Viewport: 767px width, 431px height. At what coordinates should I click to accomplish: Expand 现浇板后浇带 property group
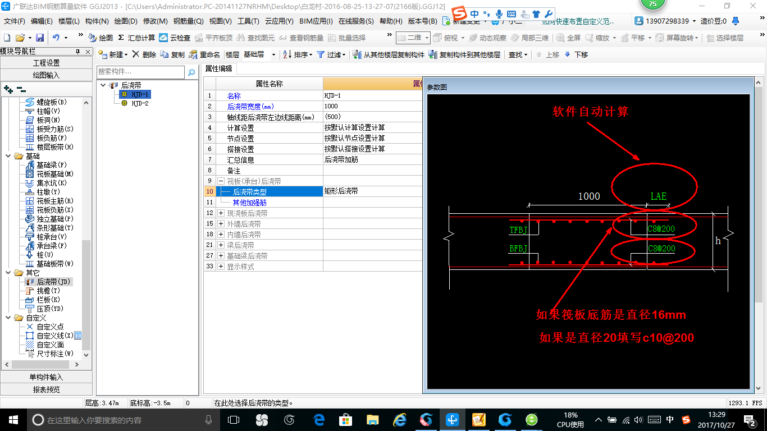(x=221, y=213)
